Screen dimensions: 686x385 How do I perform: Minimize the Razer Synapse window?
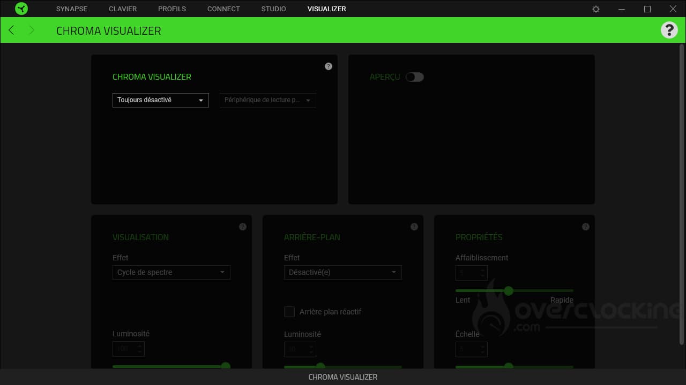click(622, 9)
